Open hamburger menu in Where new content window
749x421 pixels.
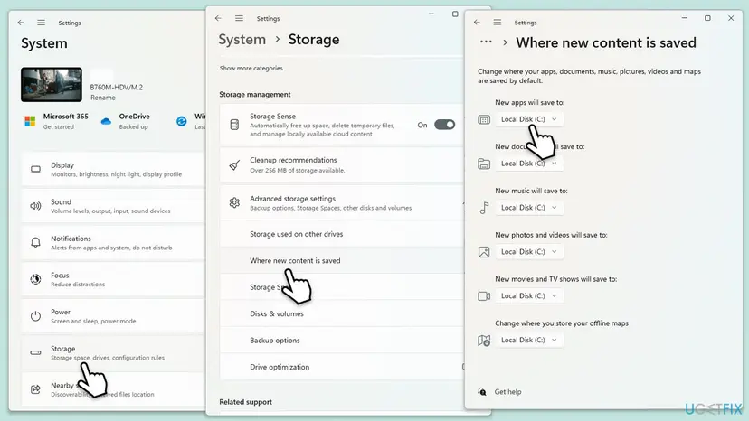tap(498, 23)
